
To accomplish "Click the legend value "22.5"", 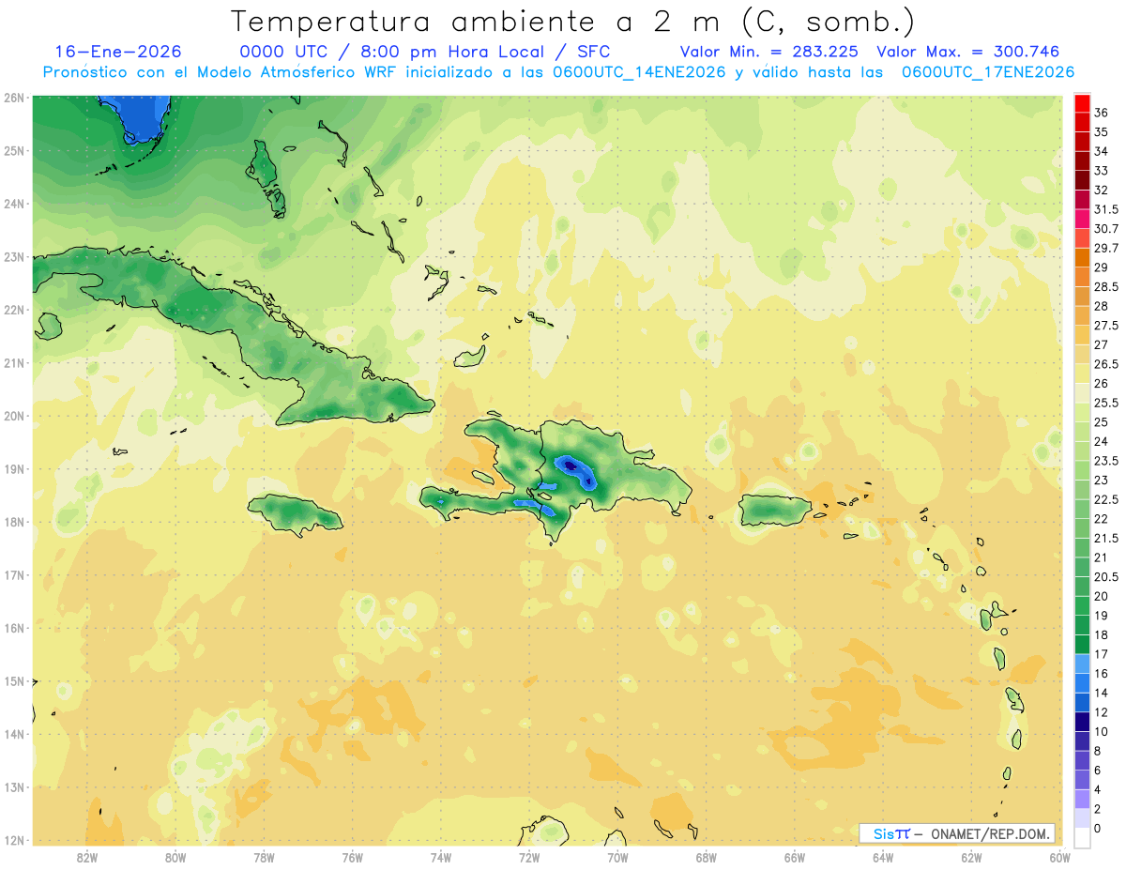I will tap(1107, 499).
